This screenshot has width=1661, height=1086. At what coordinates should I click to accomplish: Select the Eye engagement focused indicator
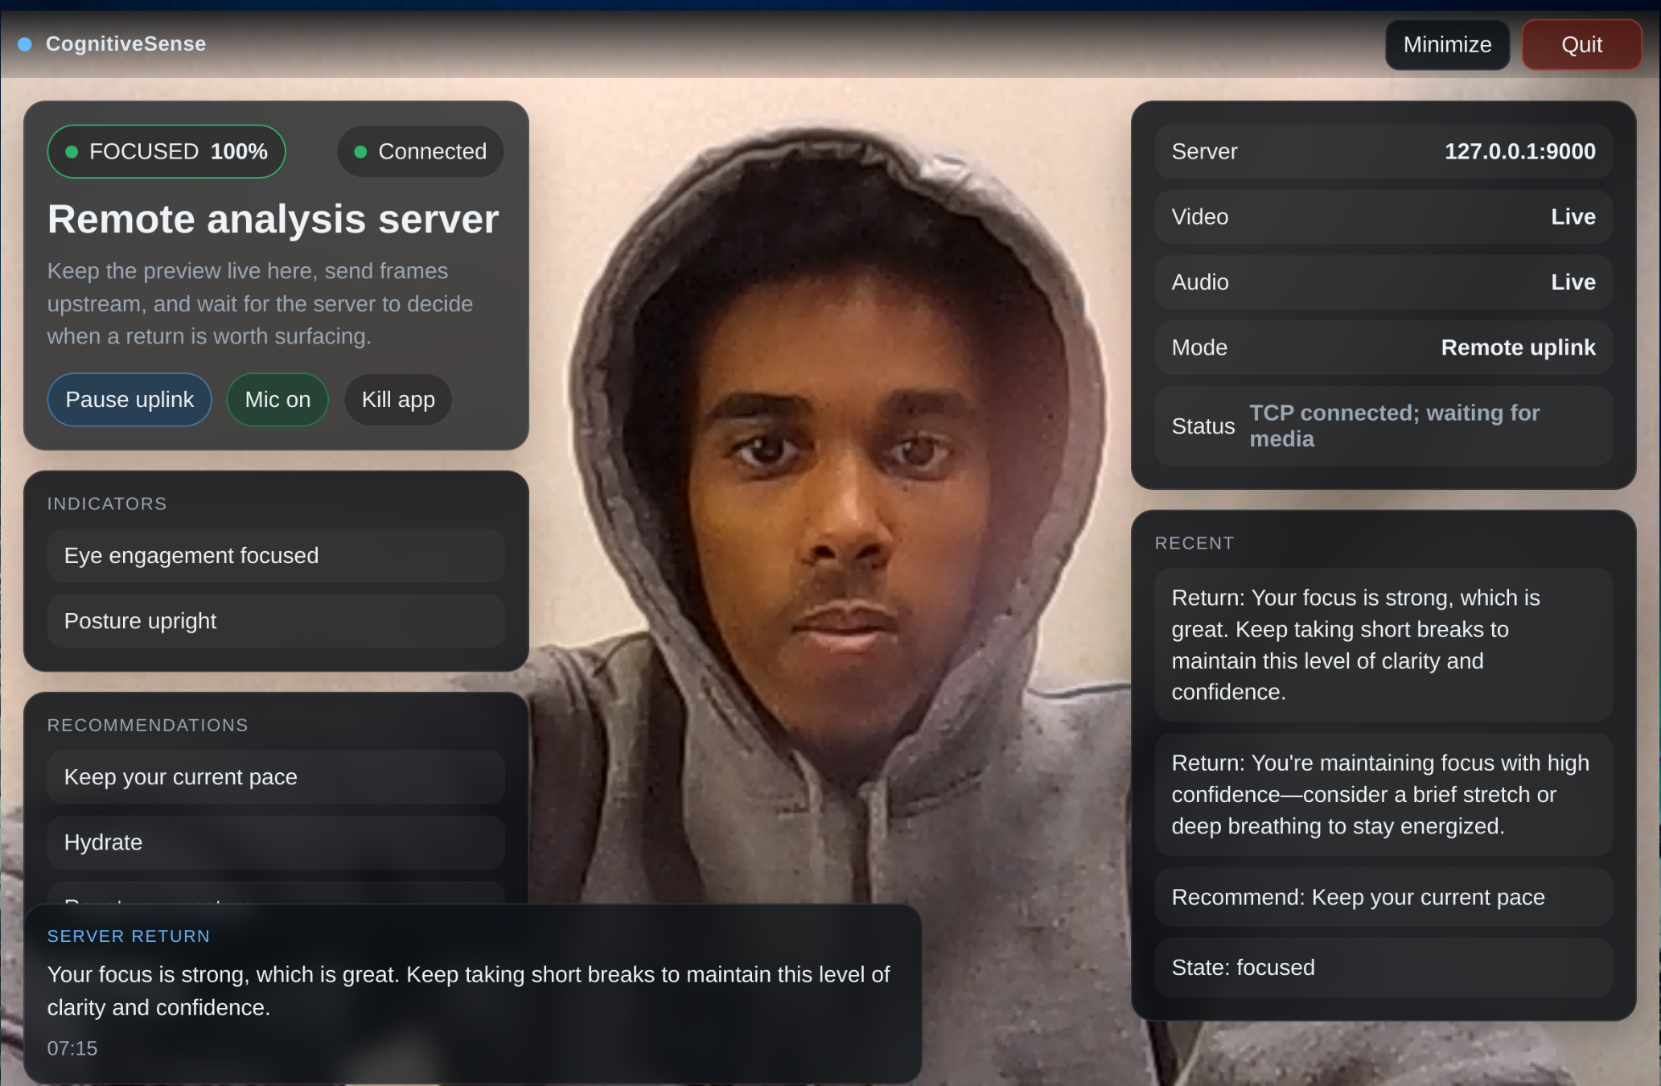click(x=276, y=556)
